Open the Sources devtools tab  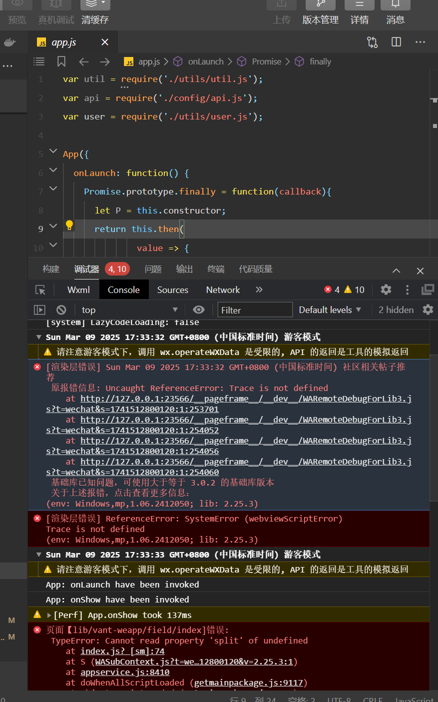(x=173, y=290)
